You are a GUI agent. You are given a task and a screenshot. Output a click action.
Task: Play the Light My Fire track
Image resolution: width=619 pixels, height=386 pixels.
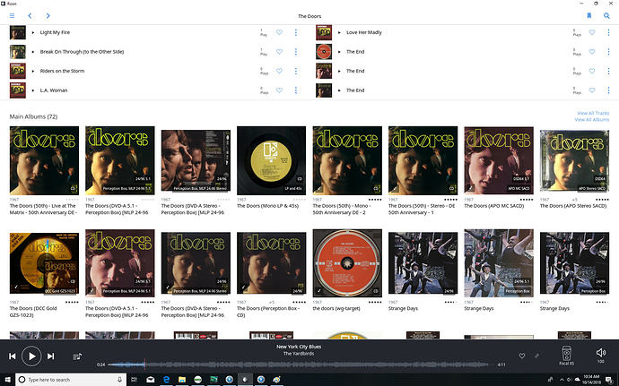(33, 33)
